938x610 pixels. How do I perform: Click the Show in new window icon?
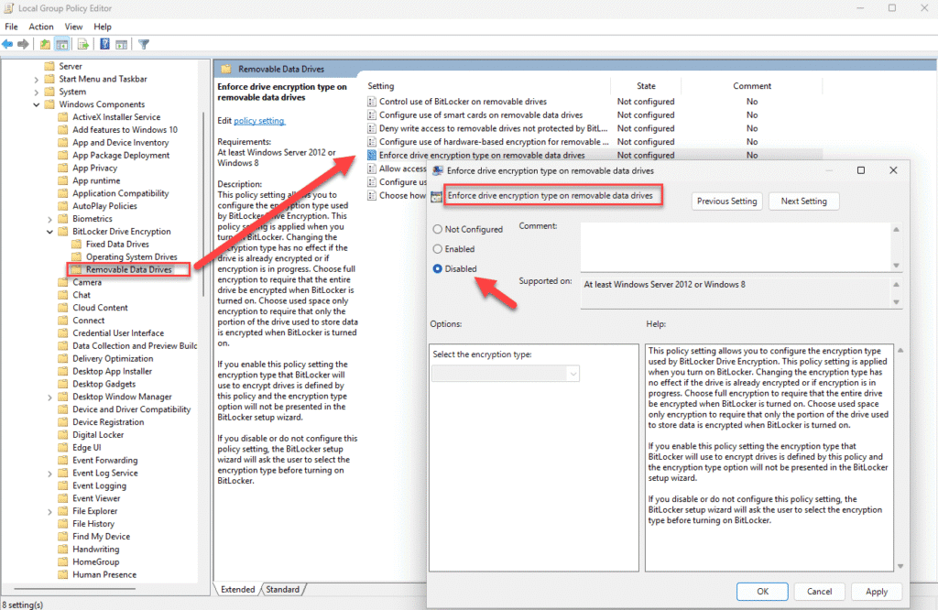point(121,44)
